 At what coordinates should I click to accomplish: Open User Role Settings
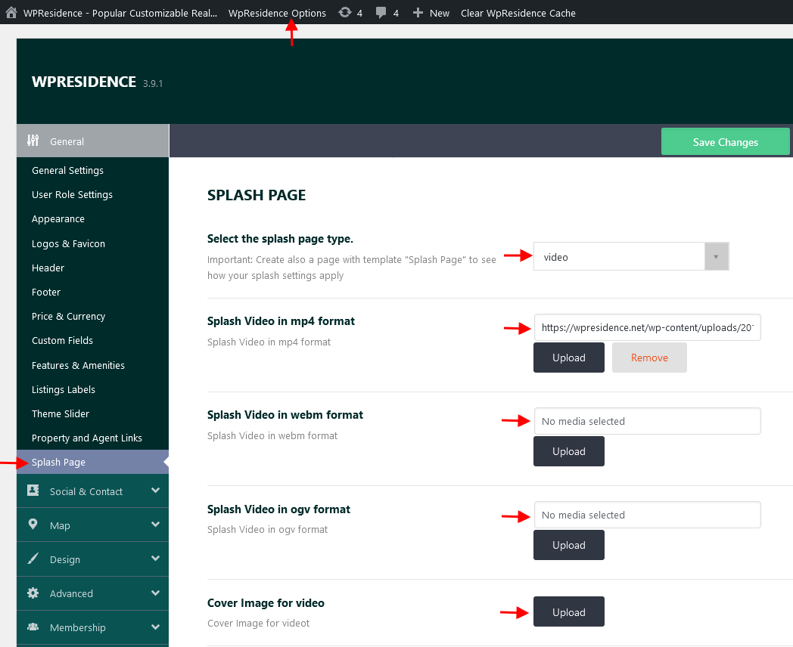[x=73, y=194]
